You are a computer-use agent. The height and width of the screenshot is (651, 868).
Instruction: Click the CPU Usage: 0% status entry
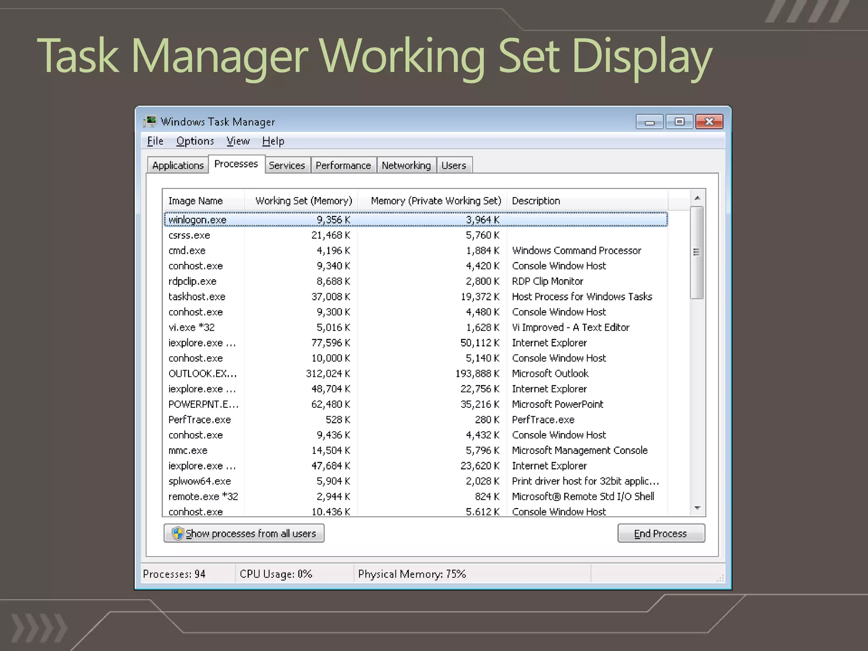coord(276,574)
